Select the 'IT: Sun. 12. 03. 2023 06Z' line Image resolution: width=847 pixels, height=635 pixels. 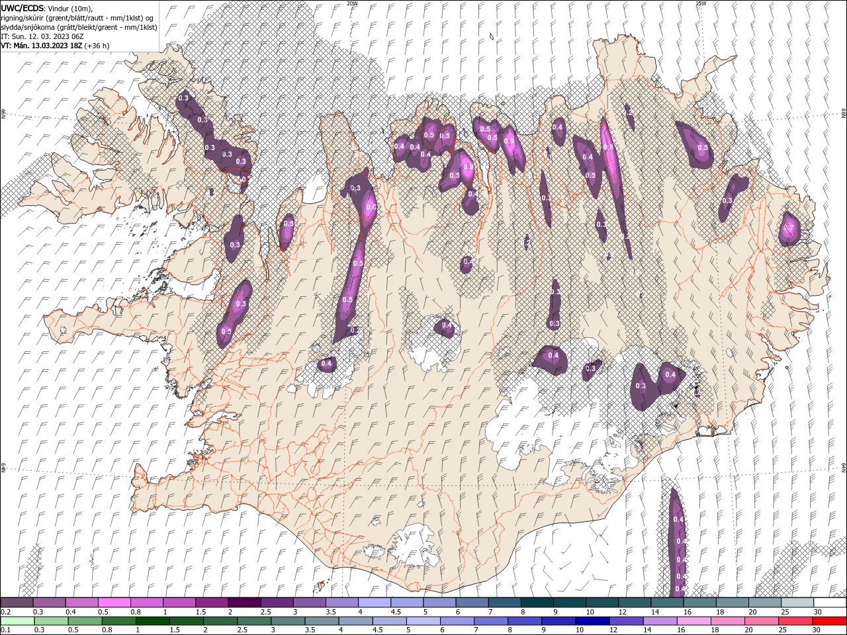click(x=44, y=36)
